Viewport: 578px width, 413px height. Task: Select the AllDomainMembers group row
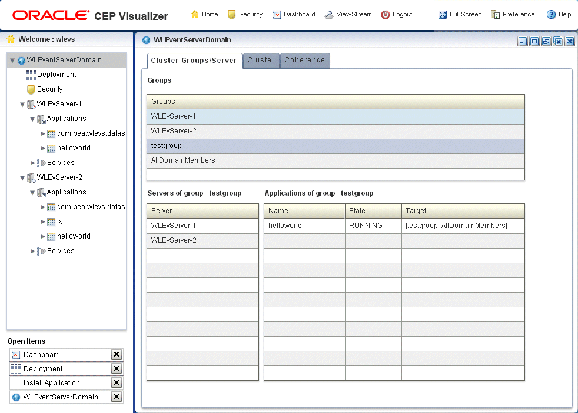[335, 160]
